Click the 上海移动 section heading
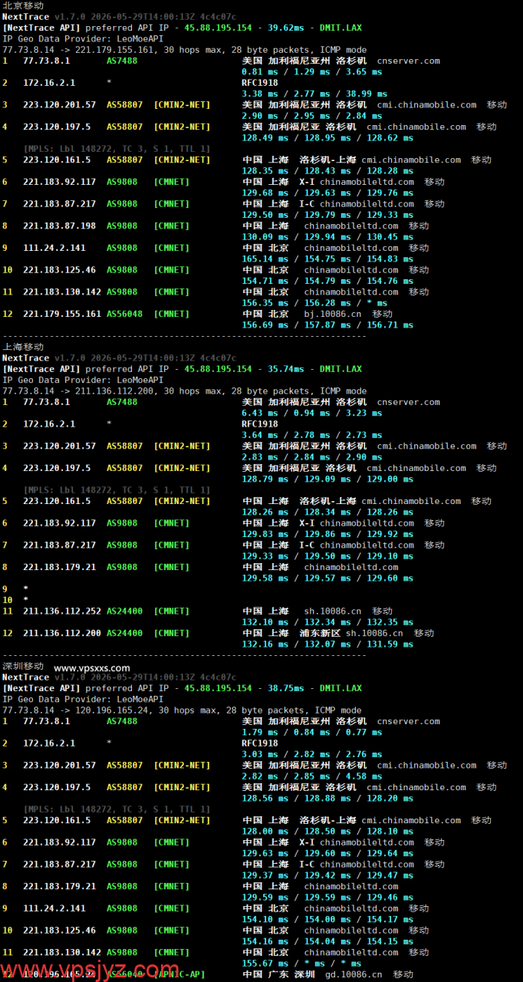523x982 pixels. coord(23,347)
